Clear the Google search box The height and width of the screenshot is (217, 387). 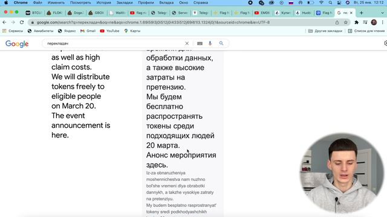pyautogui.click(x=187, y=43)
